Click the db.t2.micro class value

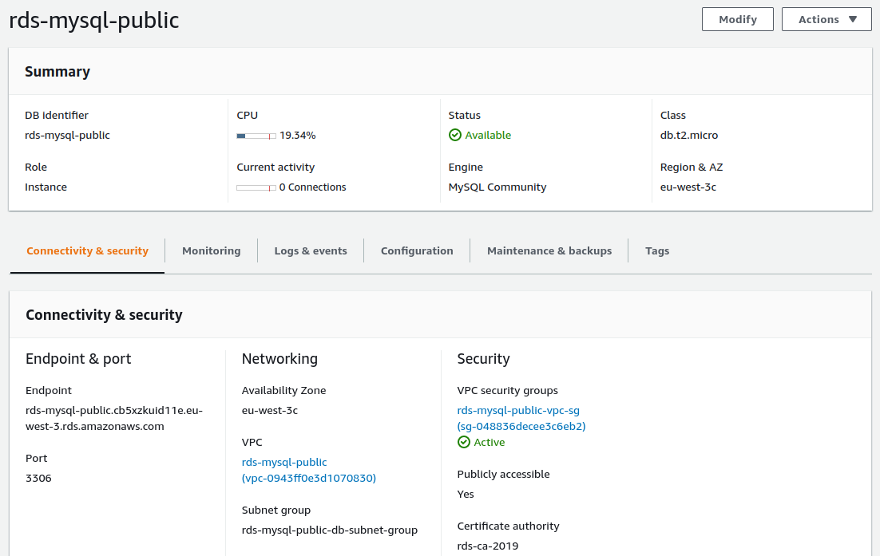pos(688,136)
